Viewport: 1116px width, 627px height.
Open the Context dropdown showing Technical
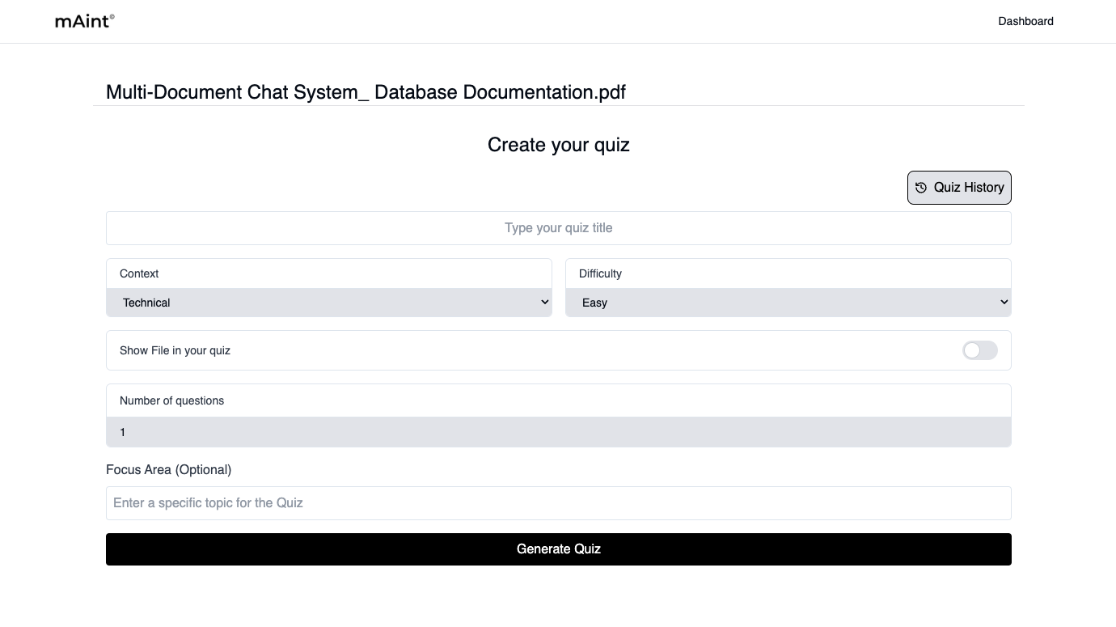329,302
